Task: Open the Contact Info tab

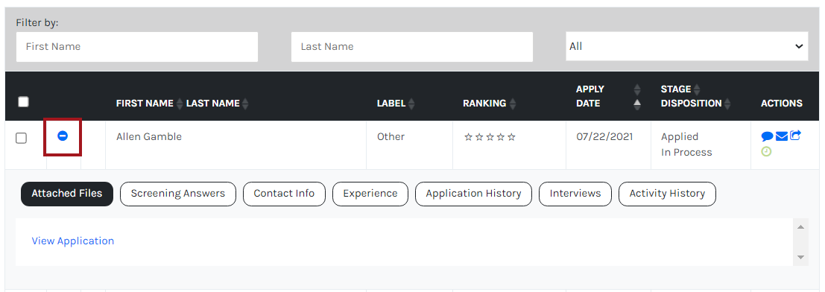Action: pos(284,194)
